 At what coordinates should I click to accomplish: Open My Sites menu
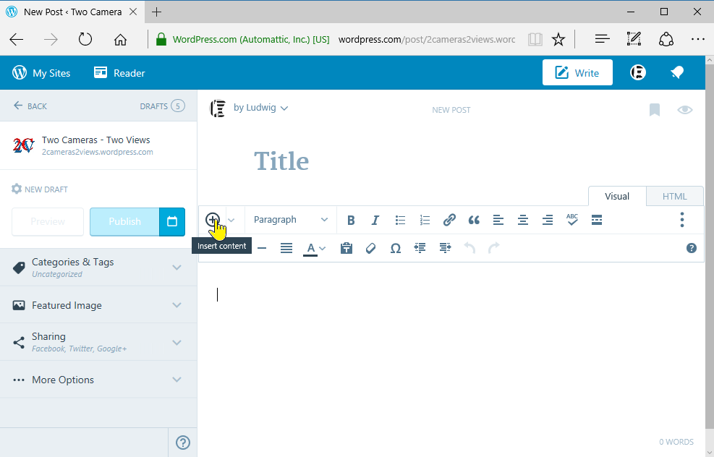click(x=42, y=72)
